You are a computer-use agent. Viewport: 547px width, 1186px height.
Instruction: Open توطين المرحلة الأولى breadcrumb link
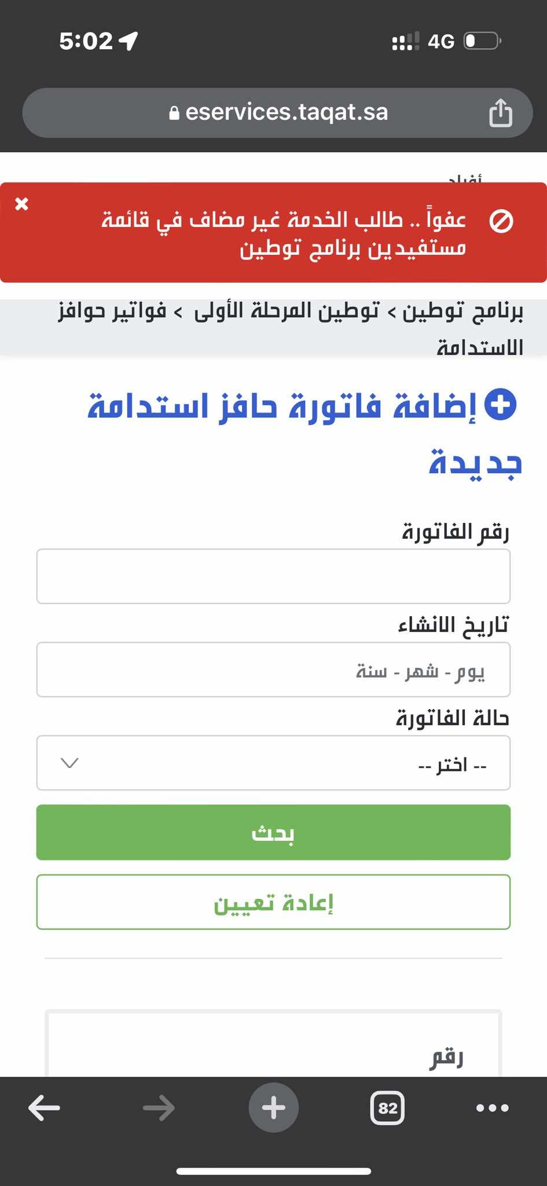287,312
